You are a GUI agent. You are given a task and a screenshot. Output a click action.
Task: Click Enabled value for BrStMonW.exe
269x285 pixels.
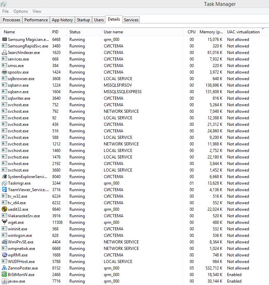[x=234, y=274]
